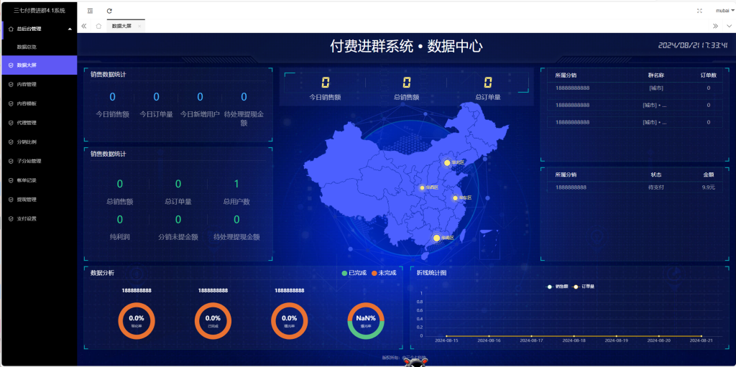Select 数据大屏 in the sidebar
This screenshot has width=736, height=367.
(39, 65)
